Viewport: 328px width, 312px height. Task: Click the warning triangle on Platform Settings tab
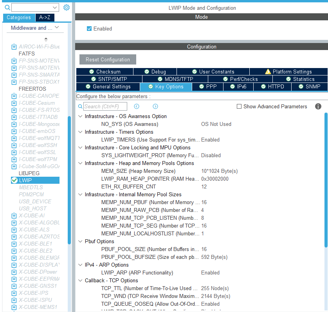pos(269,71)
